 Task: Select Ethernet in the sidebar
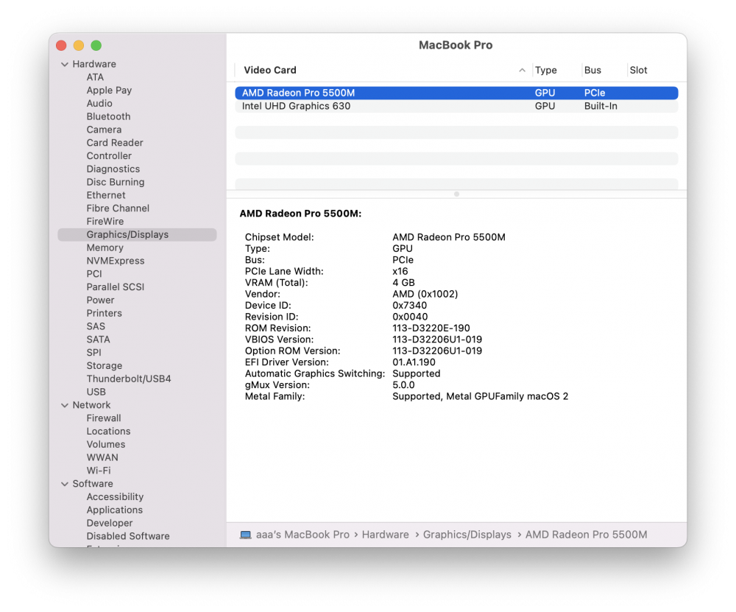[105, 196]
